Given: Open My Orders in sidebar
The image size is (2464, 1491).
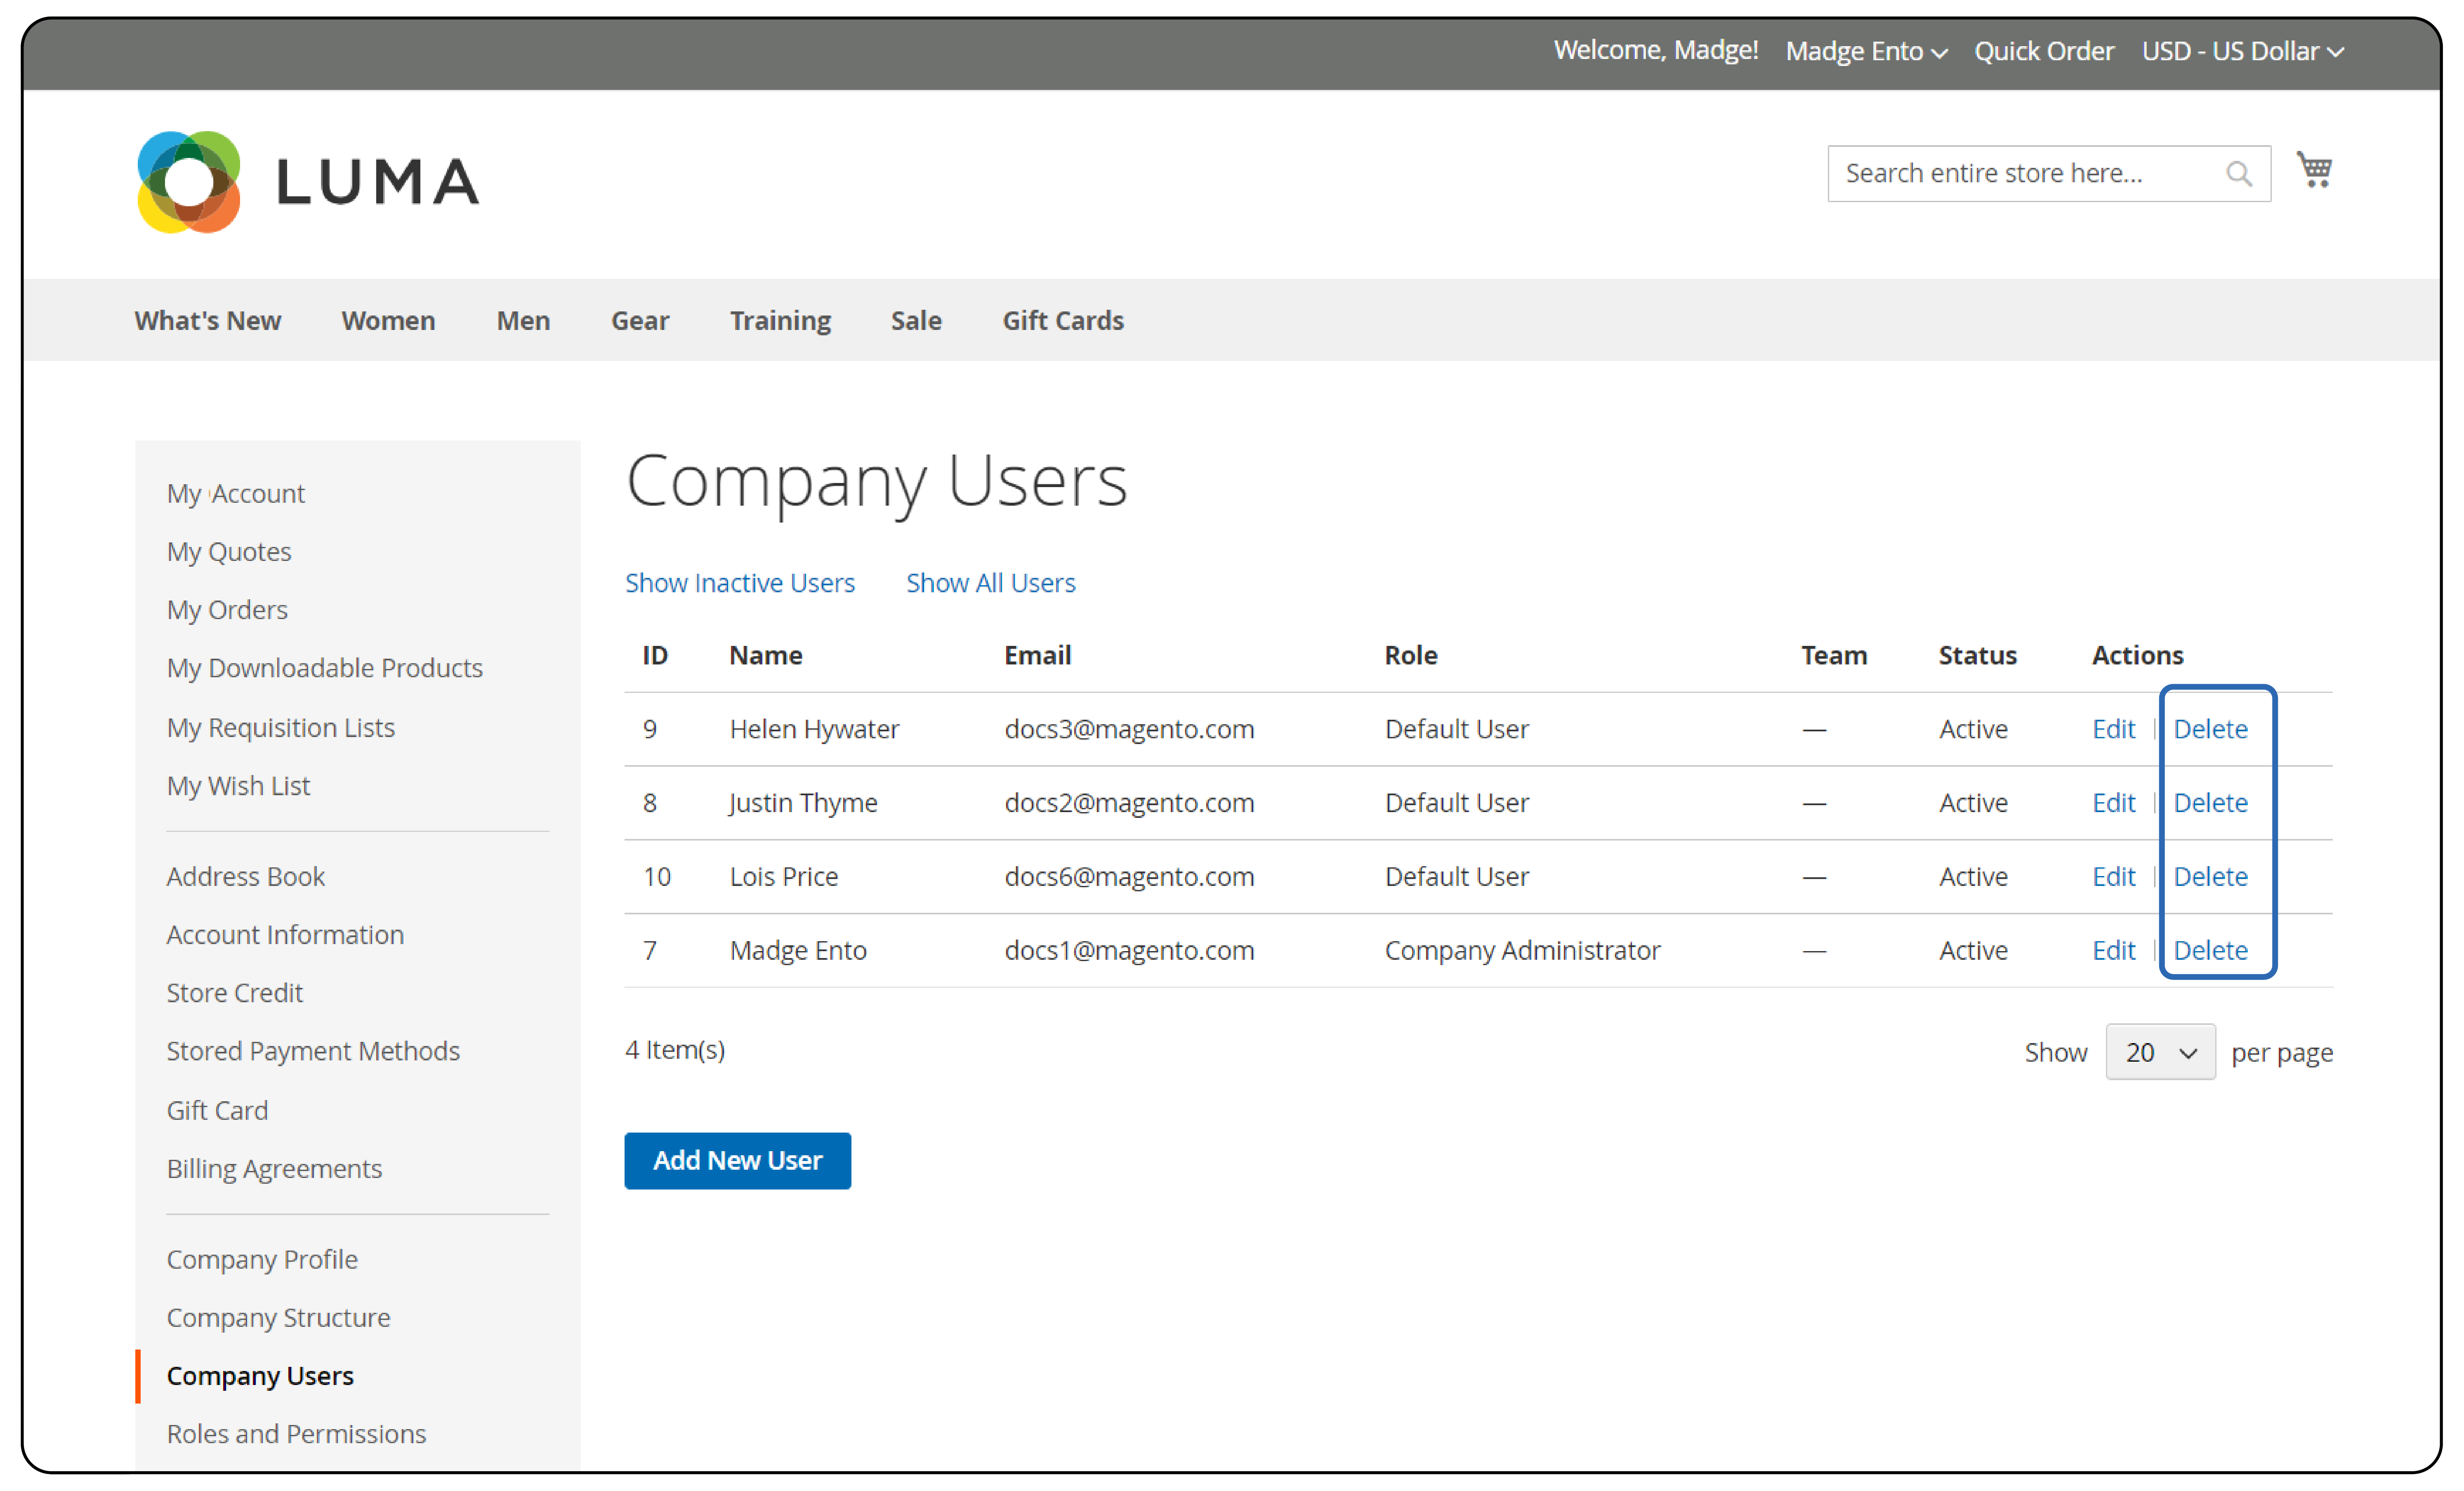Looking at the screenshot, I should click(227, 610).
